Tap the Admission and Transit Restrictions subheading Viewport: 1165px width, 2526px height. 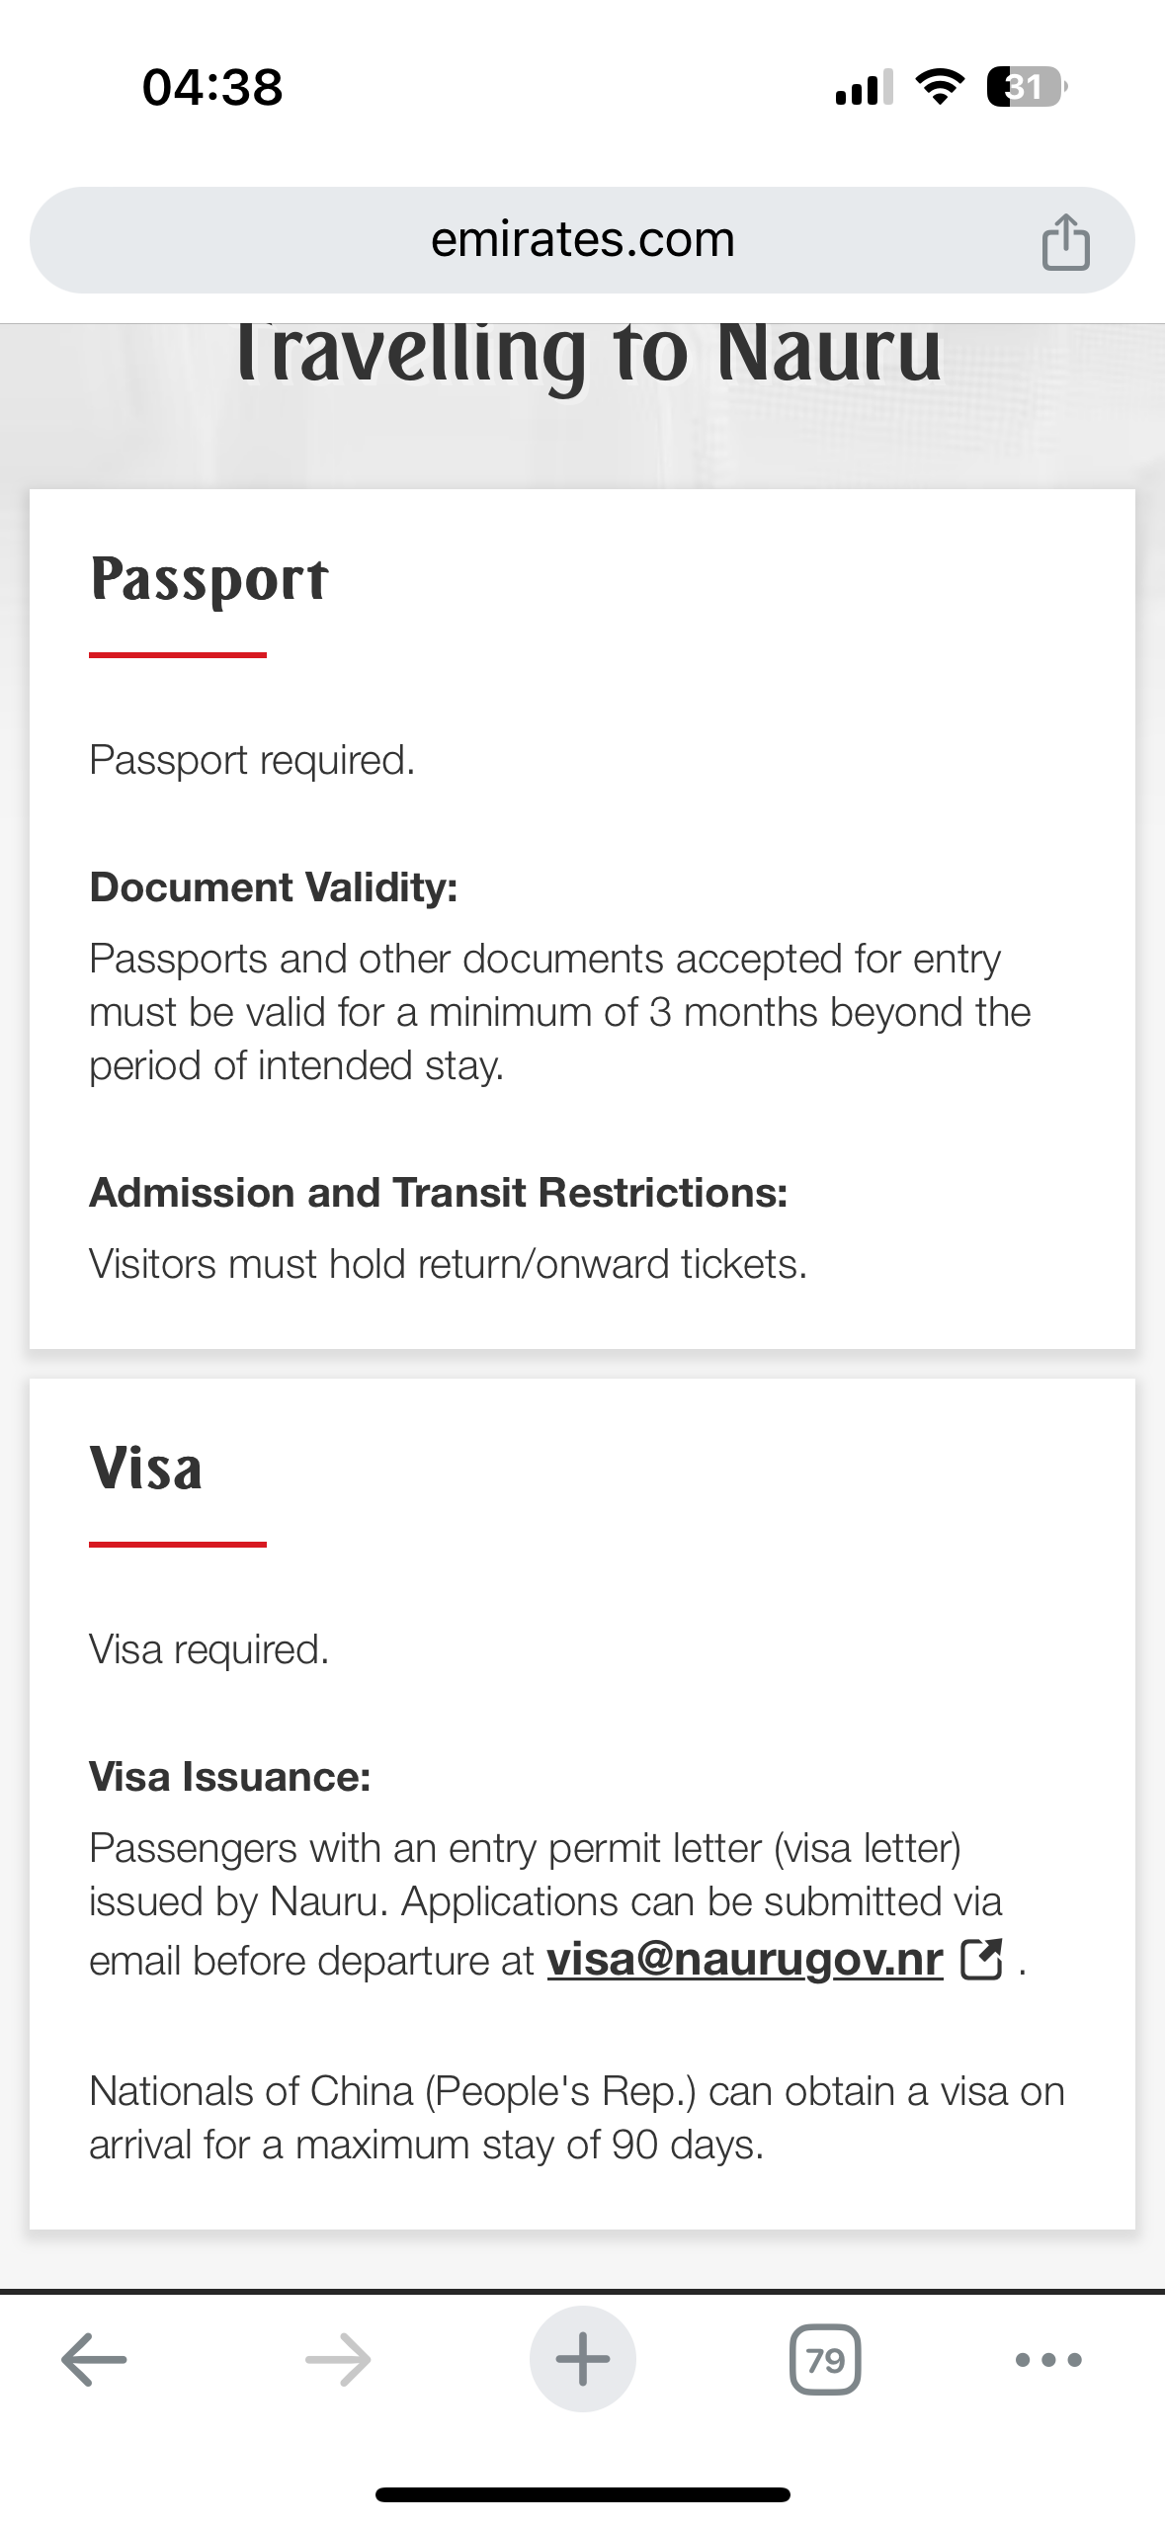pyautogui.click(x=438, y=1193)
